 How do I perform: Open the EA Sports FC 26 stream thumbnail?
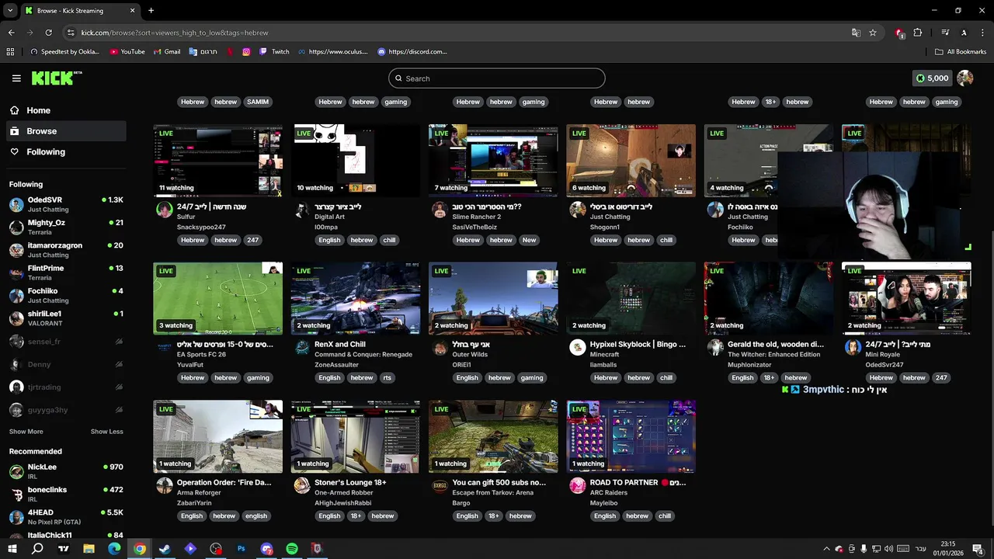pos(218,298)
